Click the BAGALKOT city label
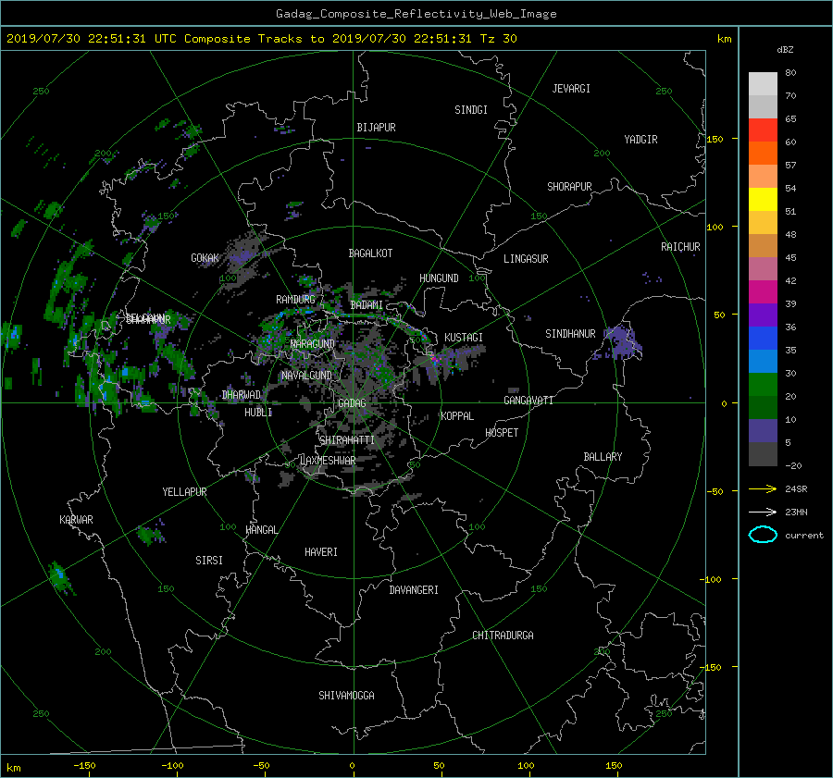 370,253
